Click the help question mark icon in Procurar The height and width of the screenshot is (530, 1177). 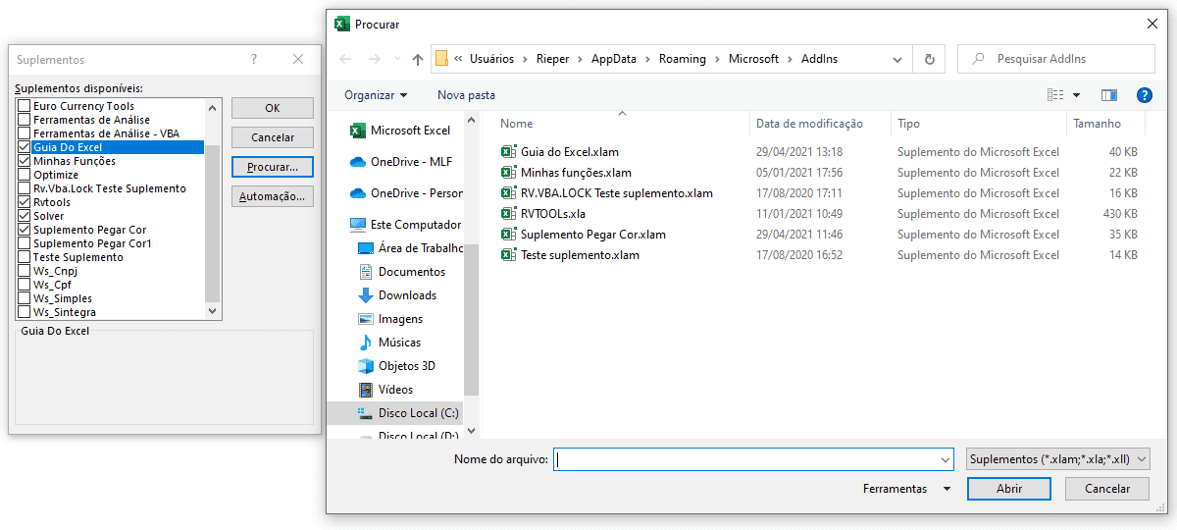1144,95
